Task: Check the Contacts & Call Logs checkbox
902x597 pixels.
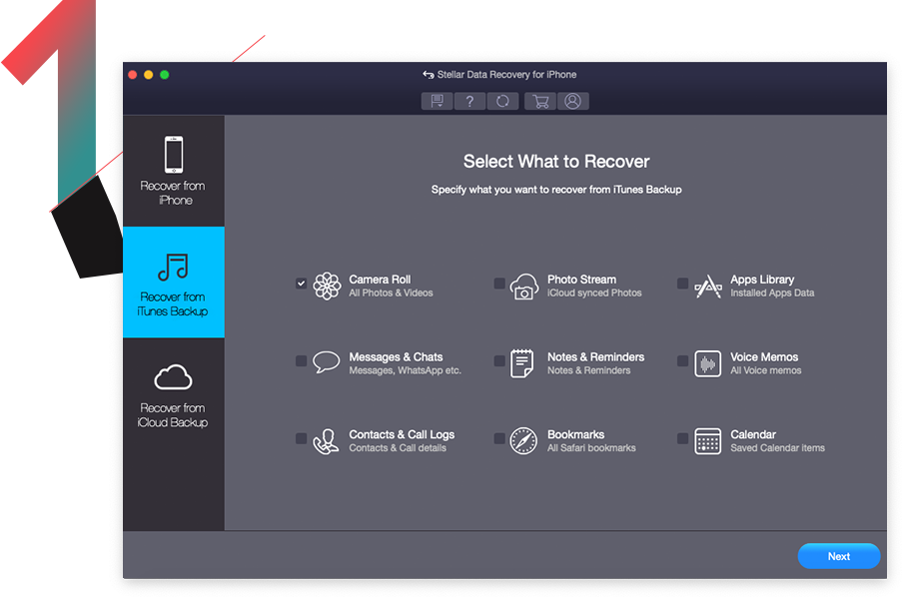Action: click(x=301, y=438)
